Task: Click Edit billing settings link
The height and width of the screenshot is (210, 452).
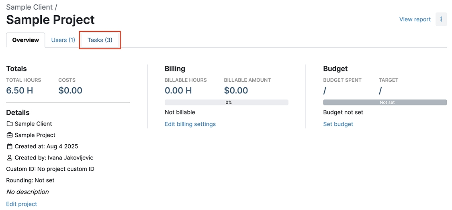Action: tap(190, 124)
